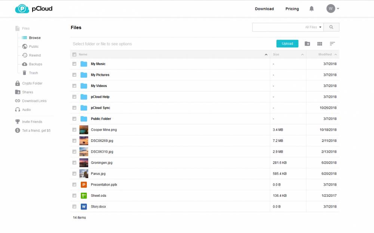Toggle the select-all checkbox in header
The height and width of the screenshot is (233, 374).
pyautogui.click(x=74, y=55)
